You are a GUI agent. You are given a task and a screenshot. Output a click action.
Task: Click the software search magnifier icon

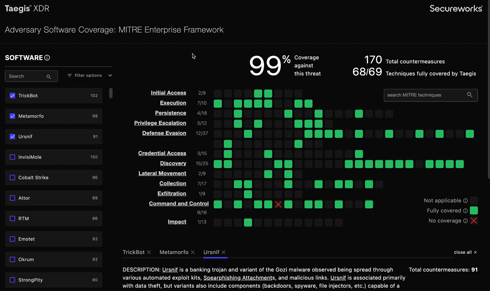point(49,77)
